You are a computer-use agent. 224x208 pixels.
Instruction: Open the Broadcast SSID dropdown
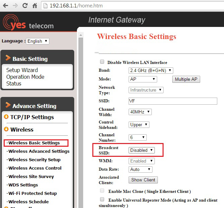tap(142, 150)
